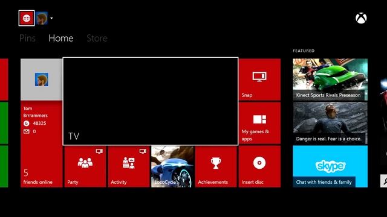Open Kinect Sports Rivals Preseason featured tile
Screen dimensions: 387x217
tap(330, 79)
